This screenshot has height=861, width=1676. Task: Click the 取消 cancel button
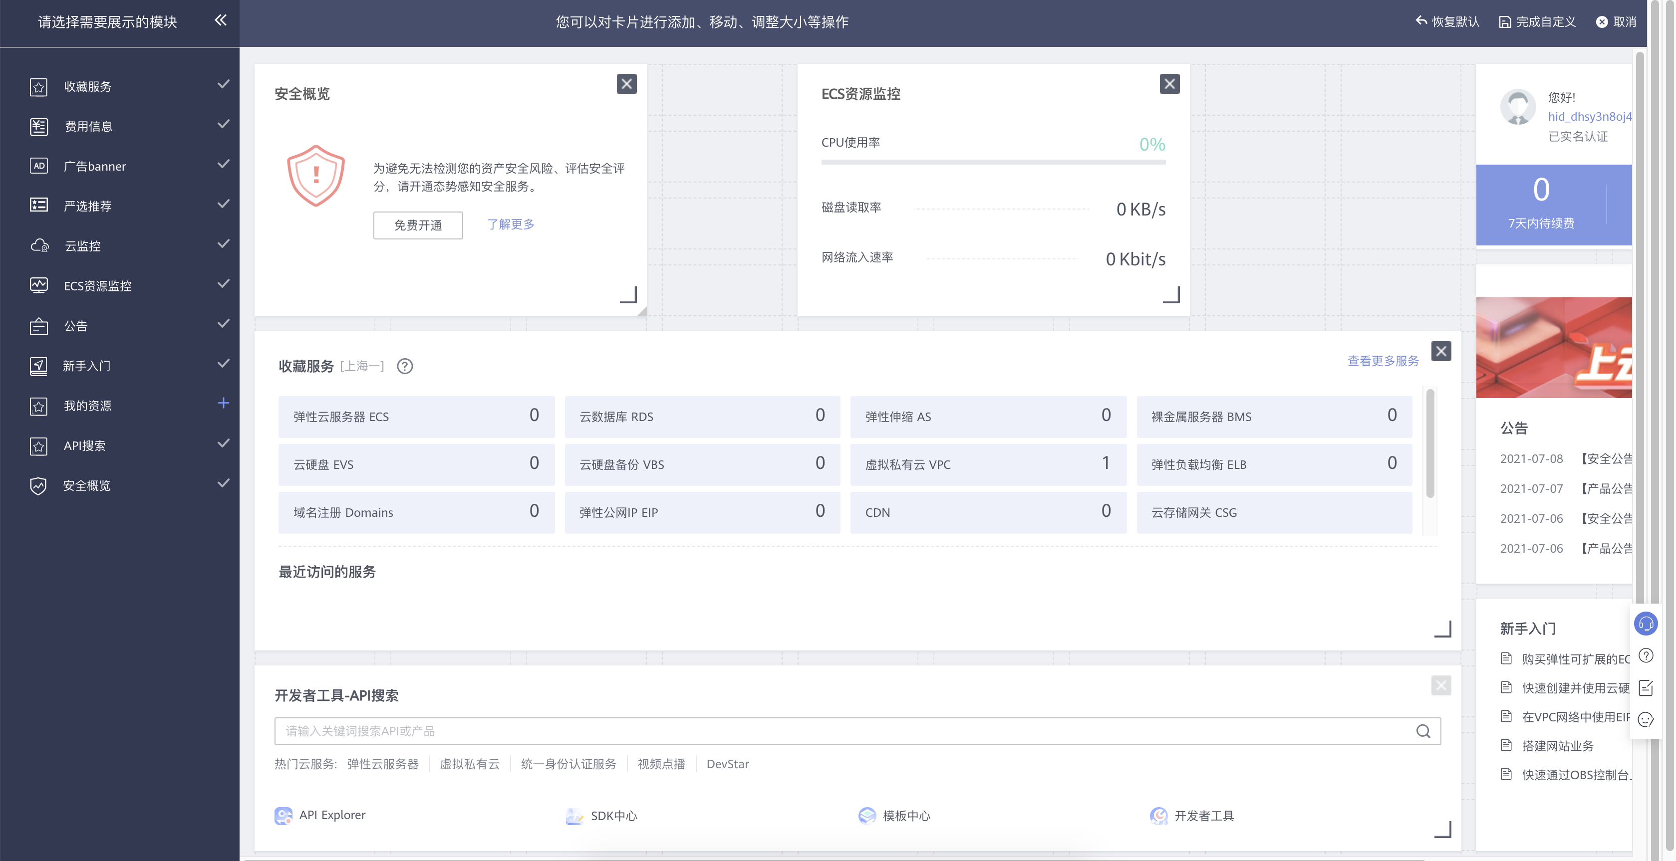click(x=1616, y=21)
